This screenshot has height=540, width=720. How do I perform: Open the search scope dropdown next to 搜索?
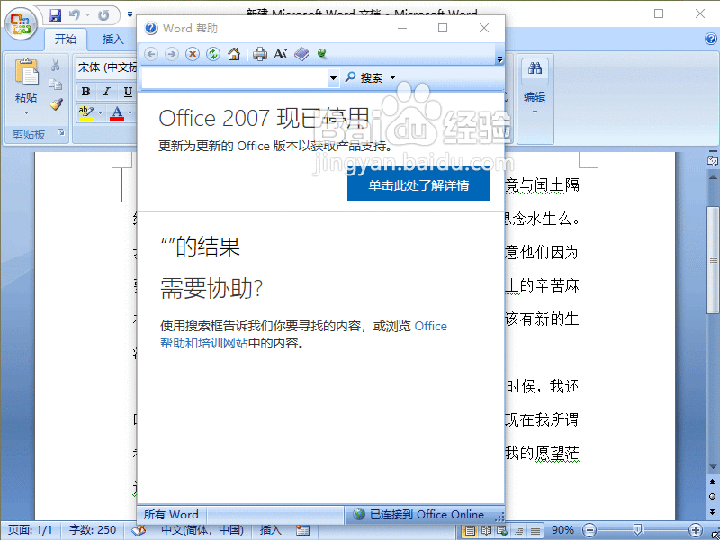pyautogui.click(x=392, y=76)
